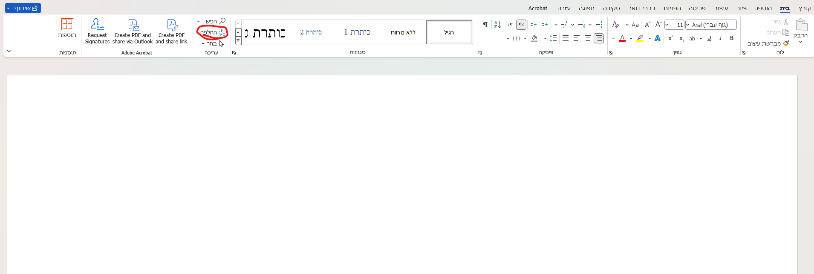The image size is (814, 274).
Task: Click the Replace (החלפה) button
Action: point(213,32)
